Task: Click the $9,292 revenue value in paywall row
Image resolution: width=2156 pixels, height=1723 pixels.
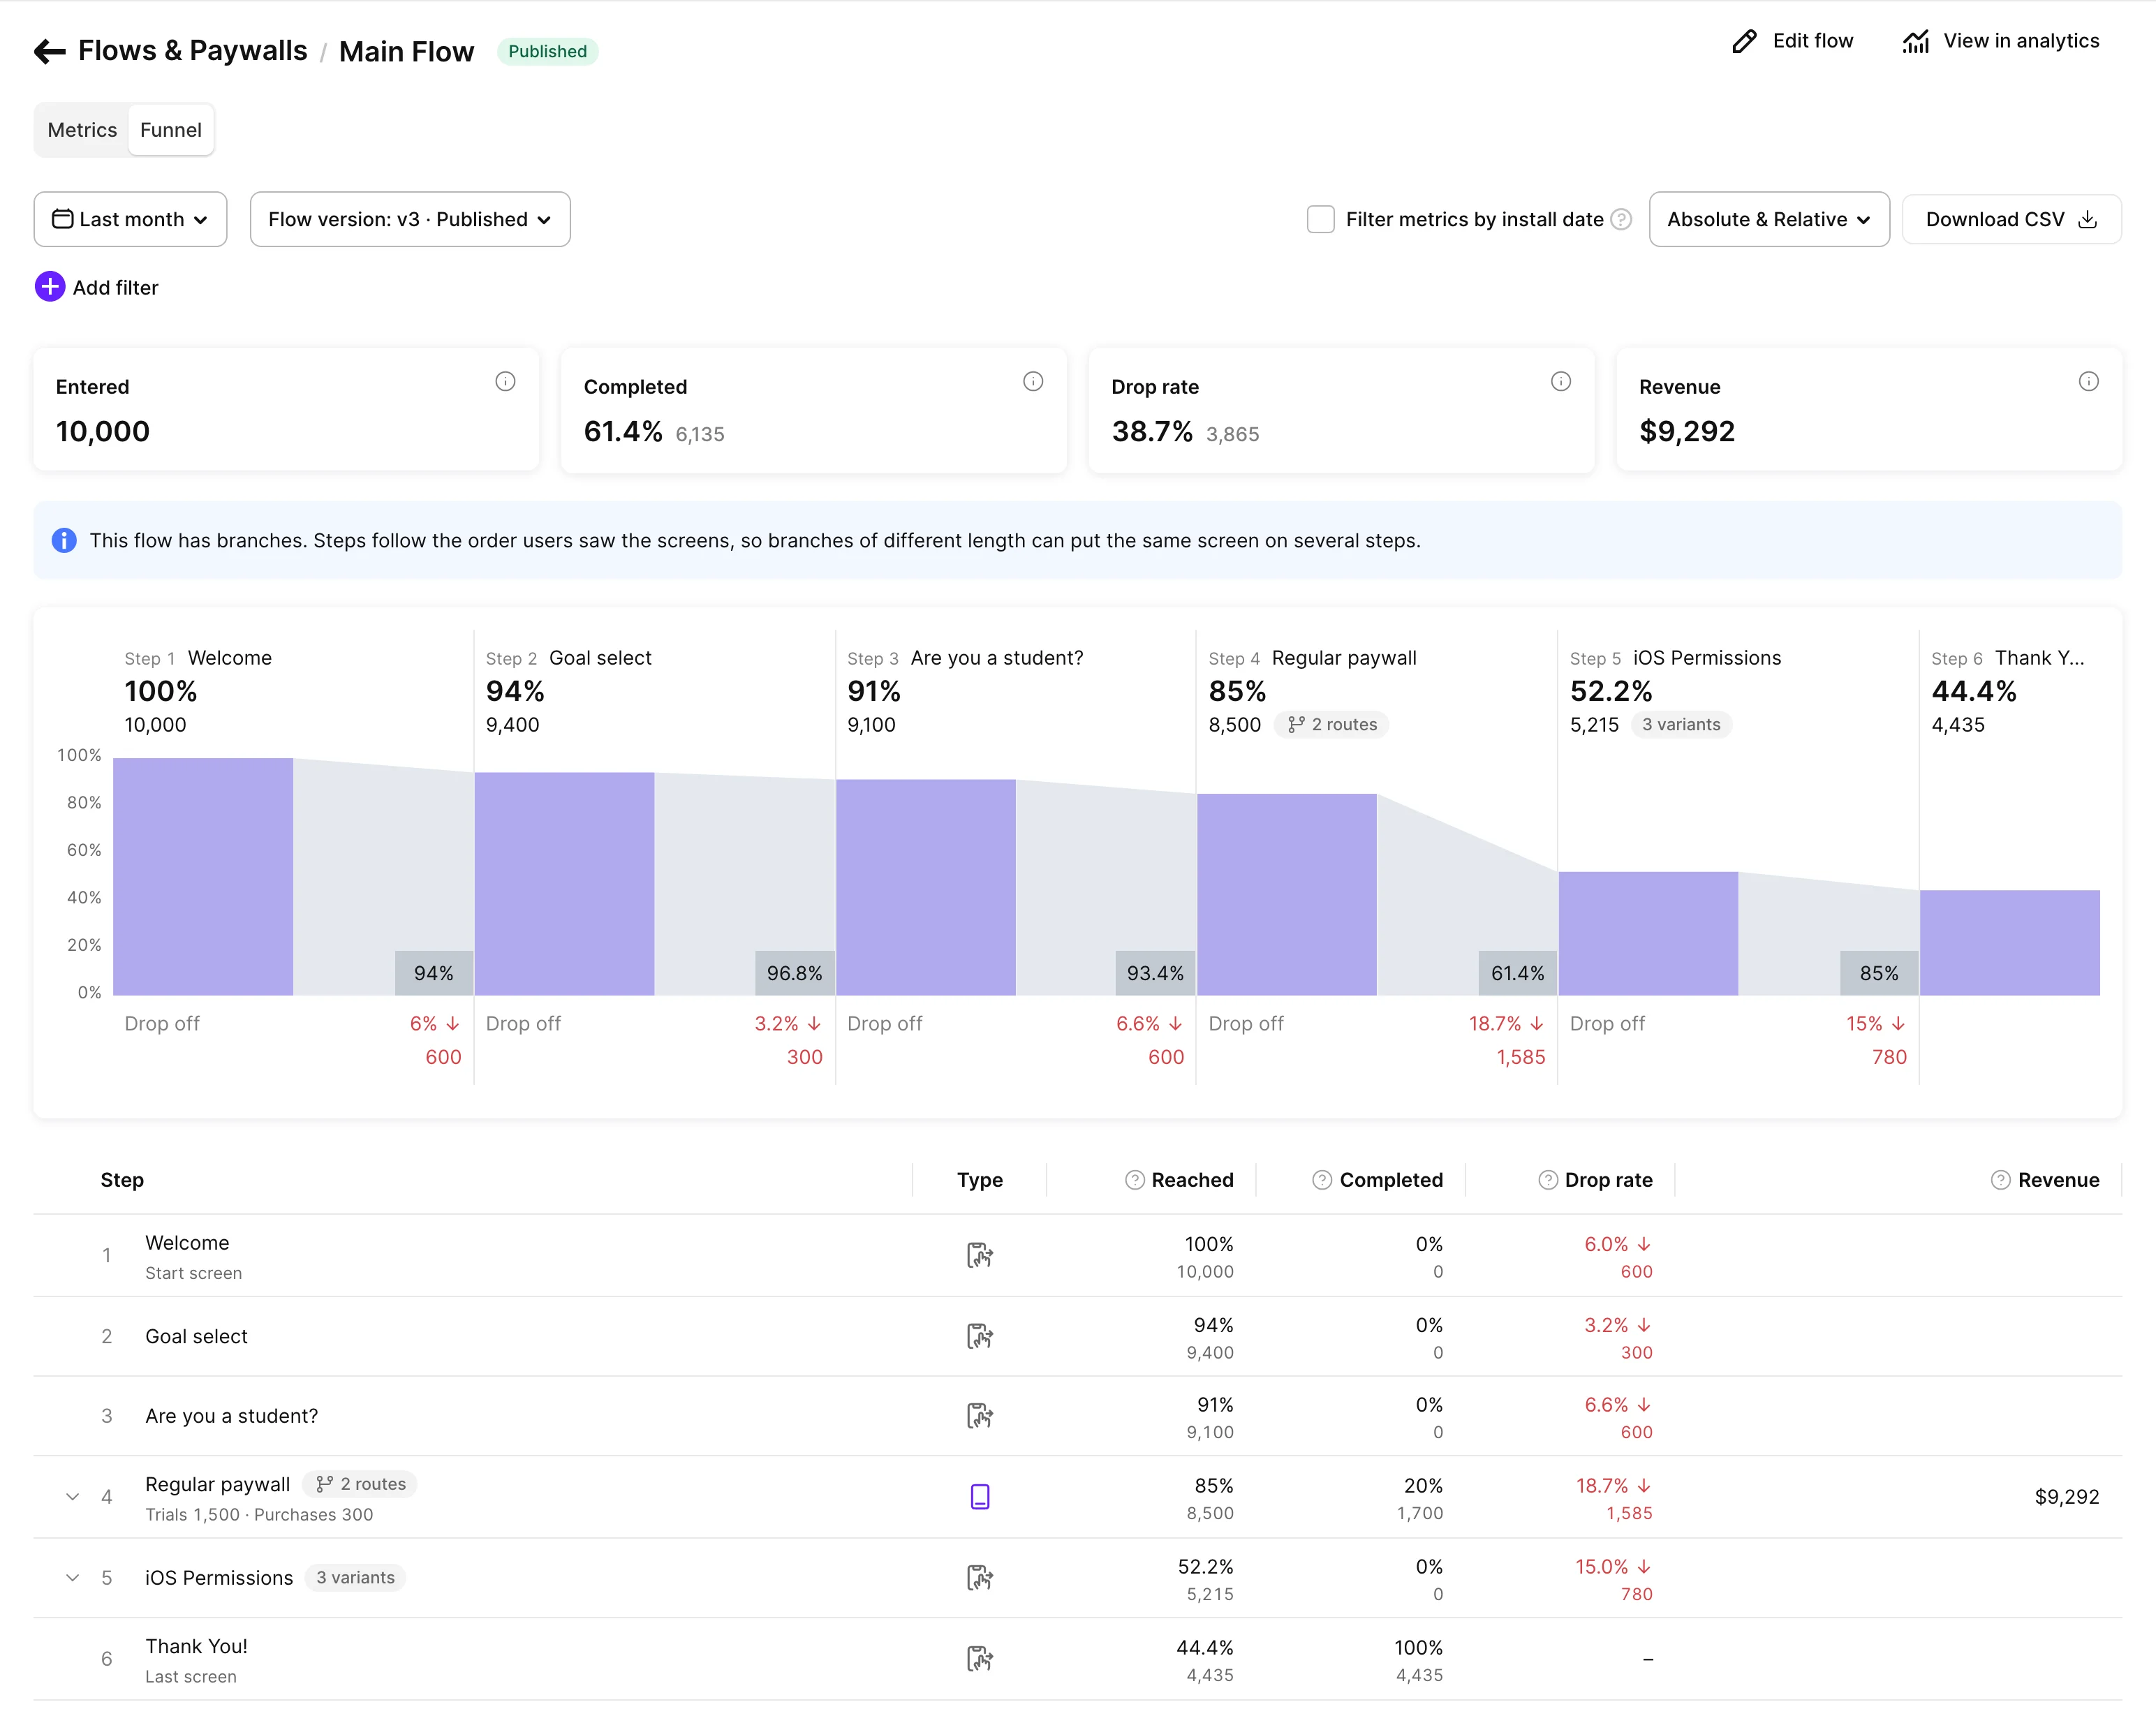Action: click(x=2067, y=1497)
